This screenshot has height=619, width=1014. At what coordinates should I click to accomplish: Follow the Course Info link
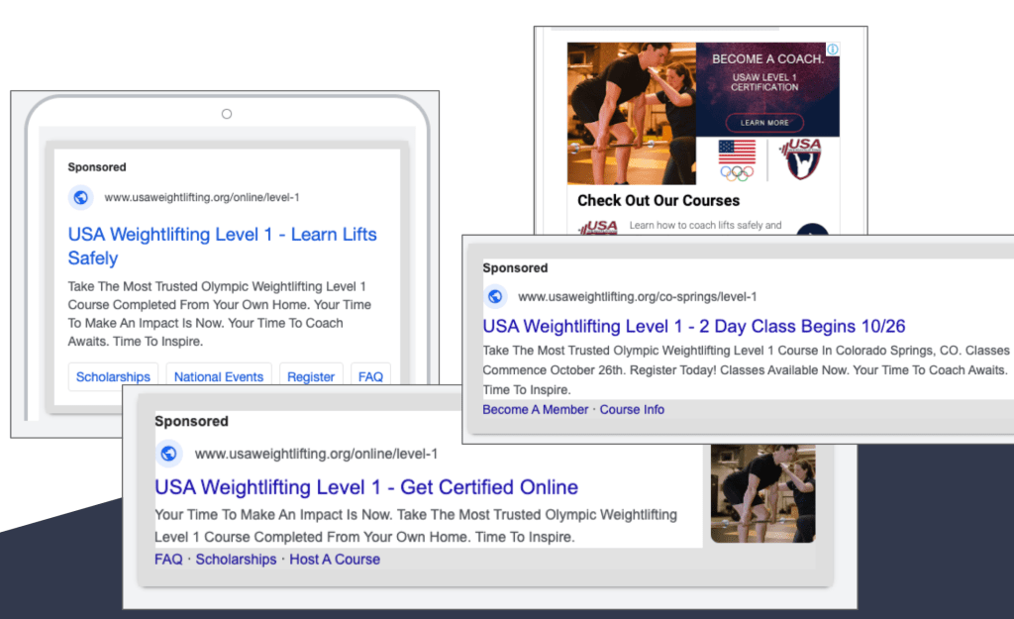point(632,409)
